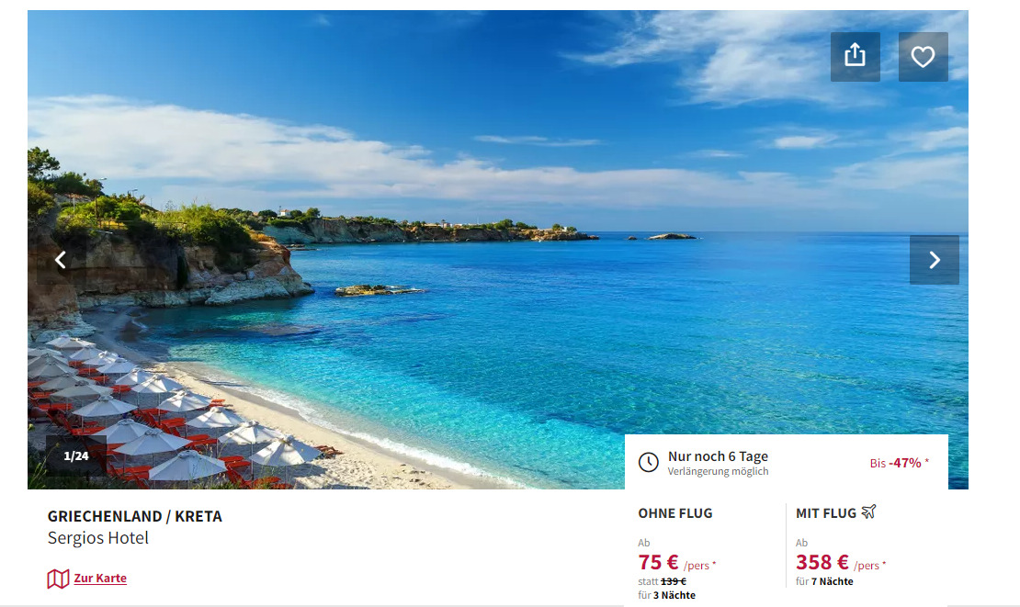Open the 1/24 photo counter

tap(76, 455)
